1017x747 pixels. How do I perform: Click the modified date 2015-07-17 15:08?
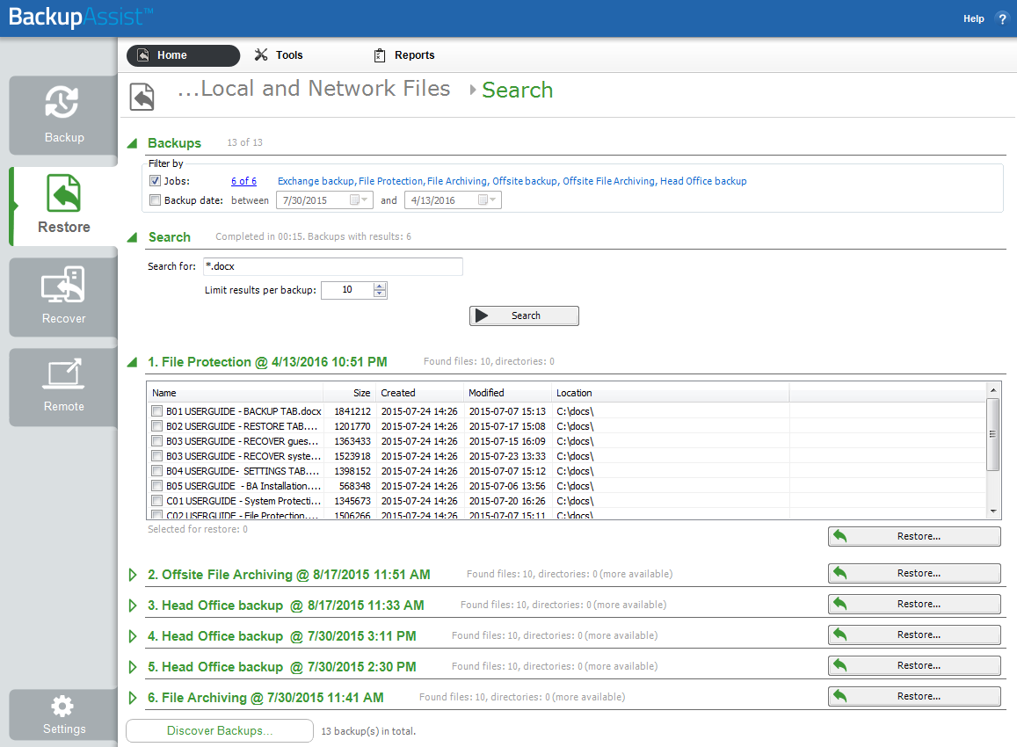pos(507,426)
